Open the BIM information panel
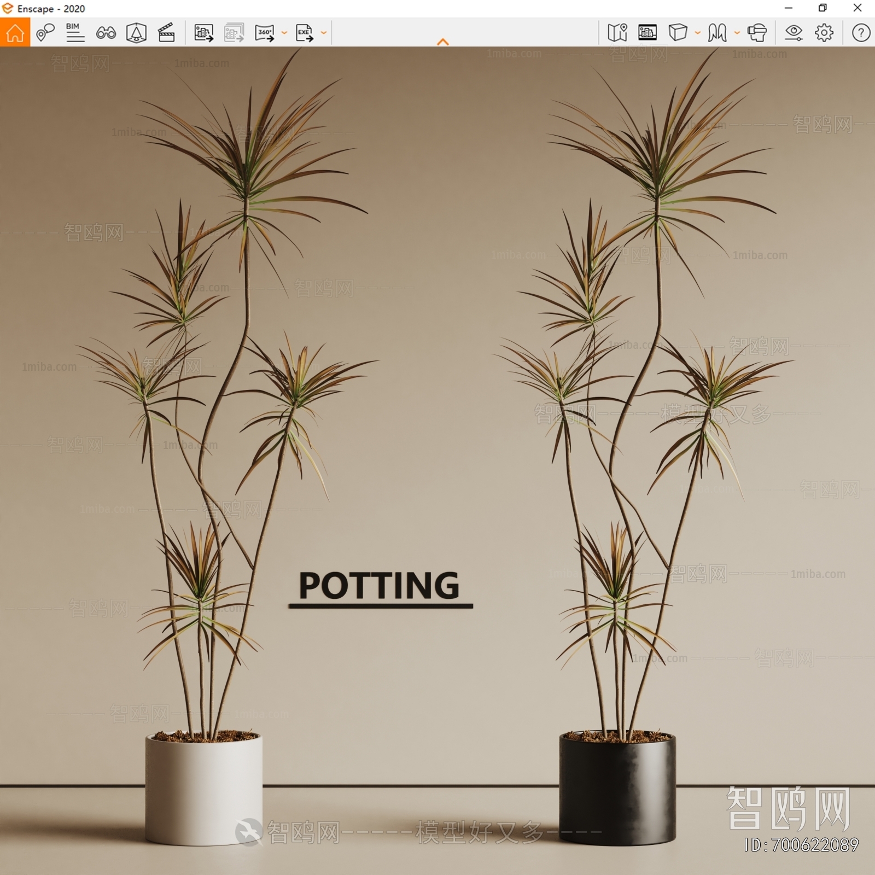Image resolution: width=875 pixels, height=875 pixels. click(75, 33)
